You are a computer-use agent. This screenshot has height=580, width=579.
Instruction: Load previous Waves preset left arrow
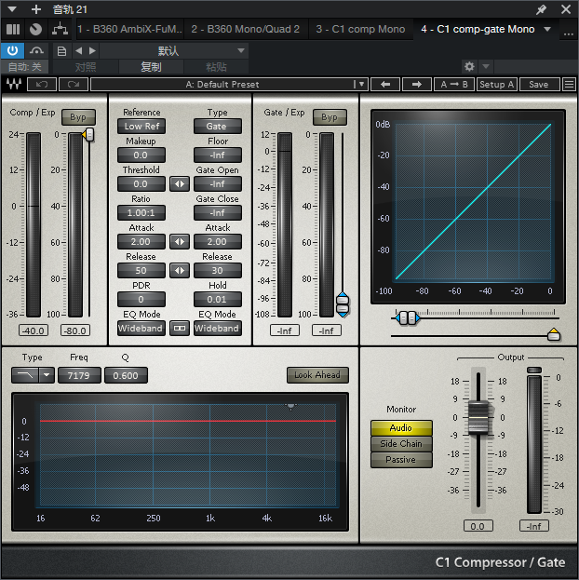385,85
